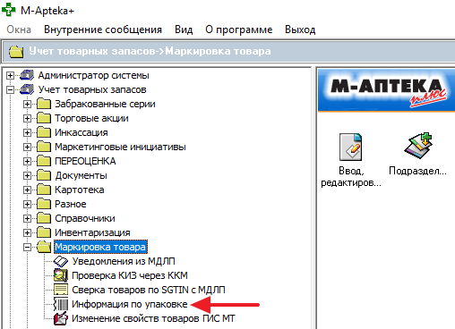Expand Разное folder
Image resolution: width=455 pixels, height=329 pixels.
tap(27, 204)
